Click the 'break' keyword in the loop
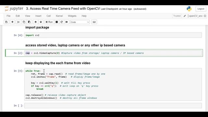The image size is (208, 117). point(40,89)
